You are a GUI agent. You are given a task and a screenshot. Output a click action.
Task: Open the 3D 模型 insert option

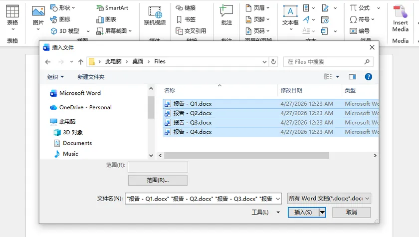point(65,31)
